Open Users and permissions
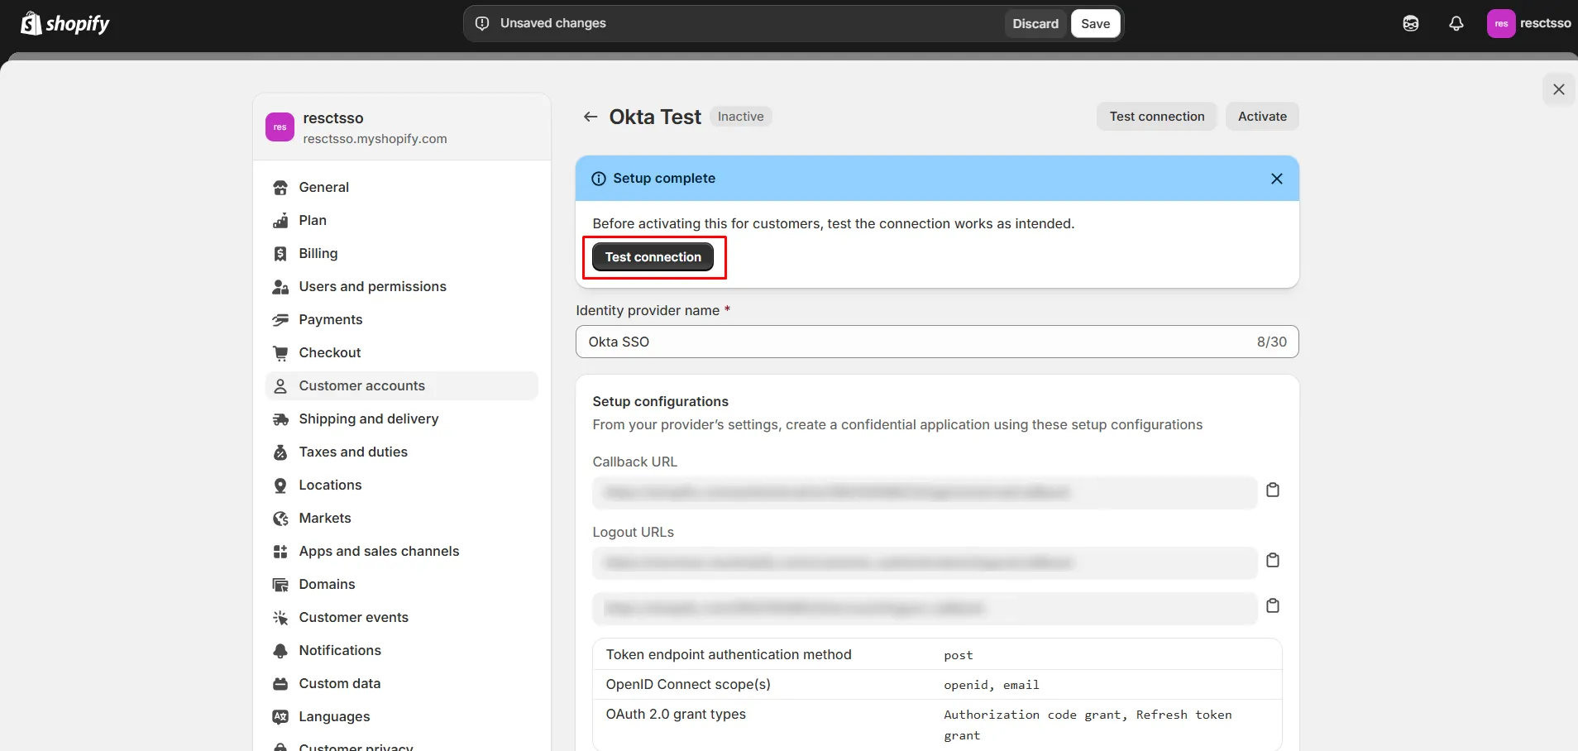The height and width of the screenshot is (751, 1578). click(x=402, y=287)
